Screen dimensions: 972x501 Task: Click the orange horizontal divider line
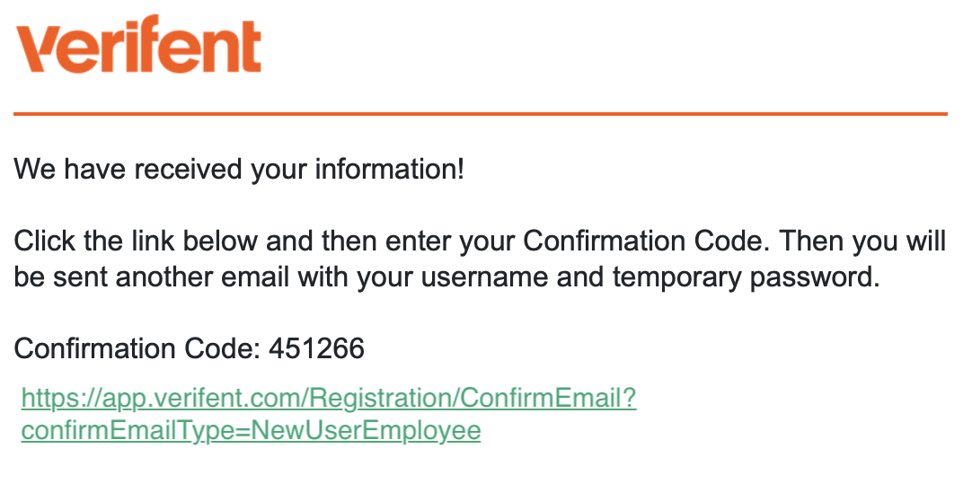(x=481, y=114)
